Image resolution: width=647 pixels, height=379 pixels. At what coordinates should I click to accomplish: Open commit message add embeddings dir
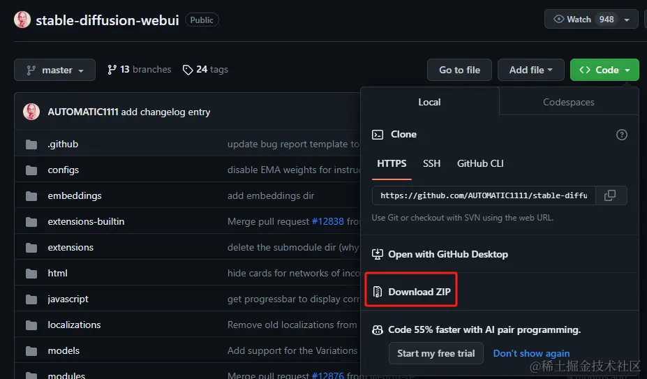(x=271, y=195)
